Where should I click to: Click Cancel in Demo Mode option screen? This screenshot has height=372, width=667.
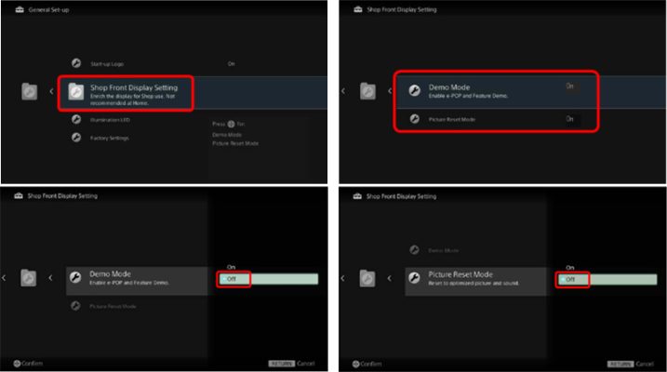pos(306,364)
